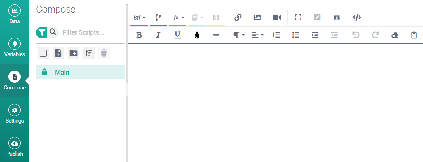This screenshot has width=423, height=162.
Task: Open the text alignment dropdown
Action: pyautogui.click(x=258, y=35)
